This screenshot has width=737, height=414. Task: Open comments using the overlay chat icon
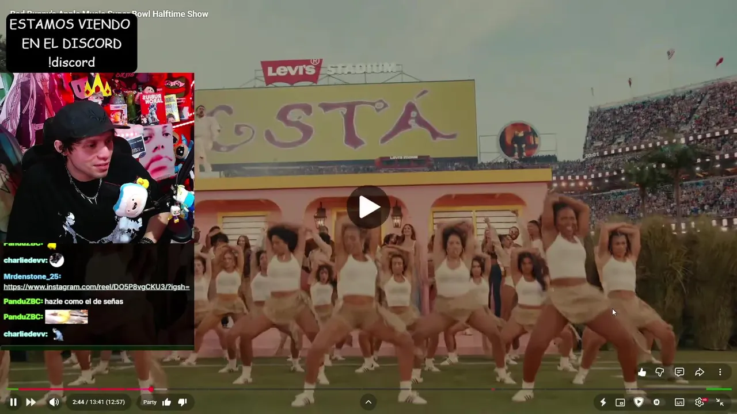click(679, 372)
